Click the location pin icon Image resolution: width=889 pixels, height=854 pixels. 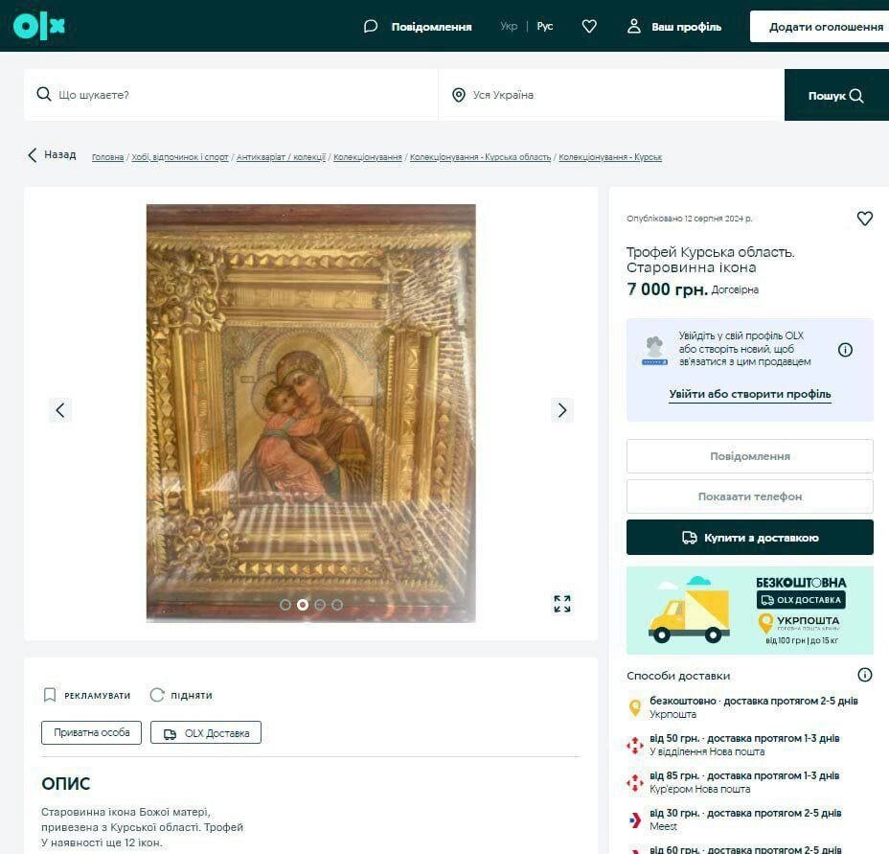coord(459,95)
